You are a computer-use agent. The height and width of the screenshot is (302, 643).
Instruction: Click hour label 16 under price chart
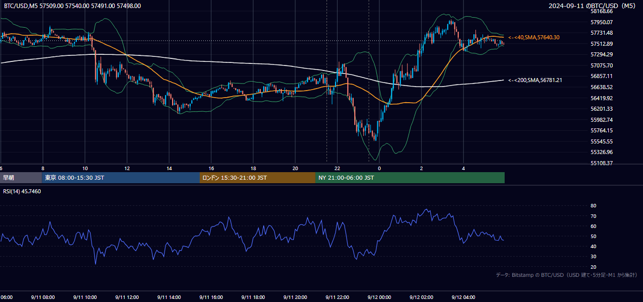(211, 169)
